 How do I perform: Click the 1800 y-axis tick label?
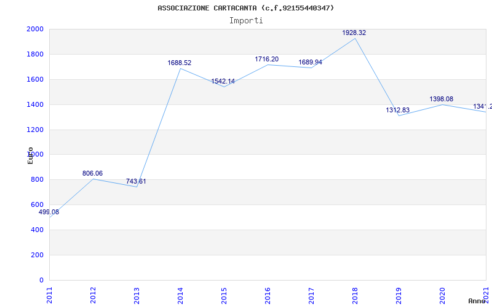[35, 54]
